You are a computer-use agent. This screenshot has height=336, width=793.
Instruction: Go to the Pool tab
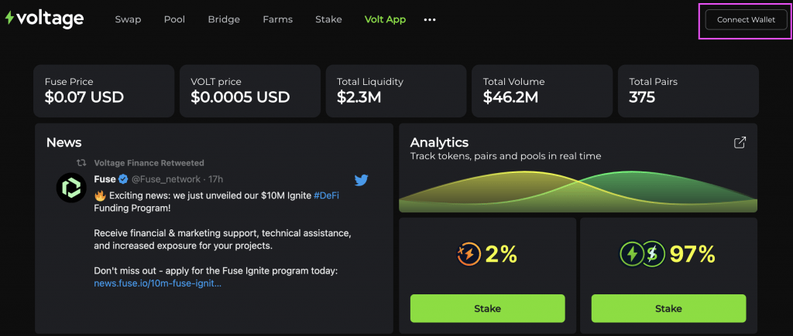(174, 19)
